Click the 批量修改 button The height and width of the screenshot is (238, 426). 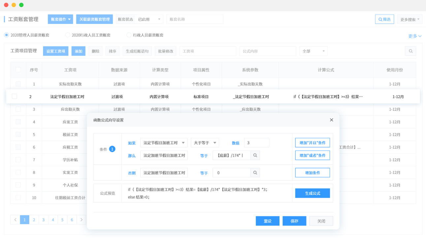166,51
